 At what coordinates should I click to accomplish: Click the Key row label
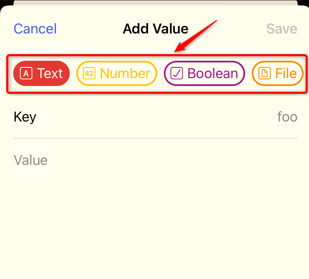tap(25, 117)
